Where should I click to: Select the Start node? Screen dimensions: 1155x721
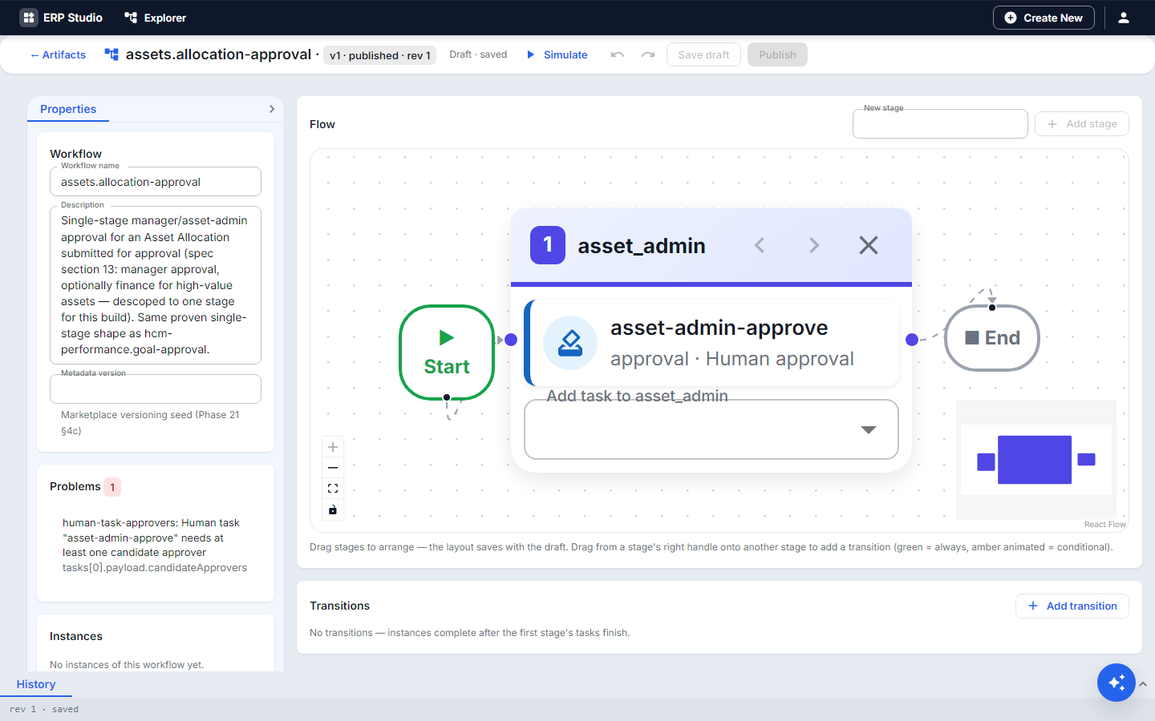click(447, 352)
